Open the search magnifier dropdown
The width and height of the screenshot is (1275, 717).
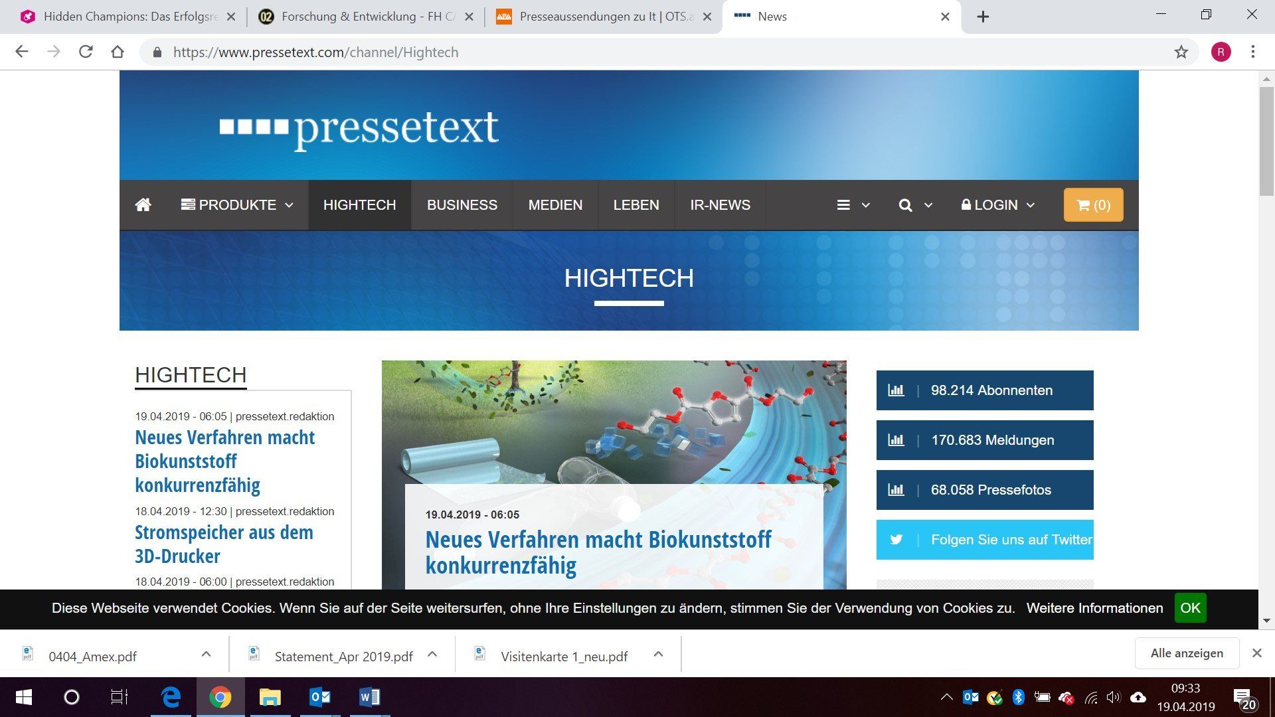click(x=915, y=205)
